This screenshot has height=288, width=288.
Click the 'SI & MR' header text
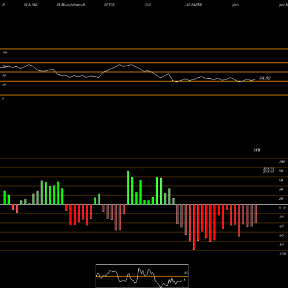point(31,5)
